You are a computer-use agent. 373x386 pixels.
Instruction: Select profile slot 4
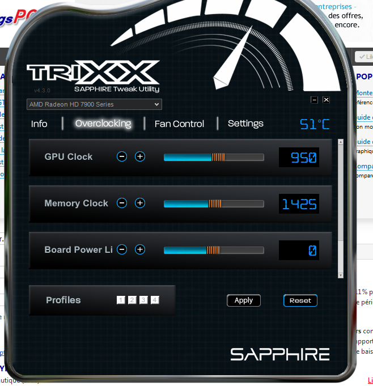pyautogui.click(x=155, y=300)
